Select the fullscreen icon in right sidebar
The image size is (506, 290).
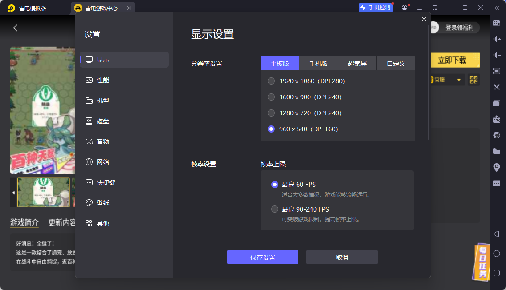(x=497, y=71)
